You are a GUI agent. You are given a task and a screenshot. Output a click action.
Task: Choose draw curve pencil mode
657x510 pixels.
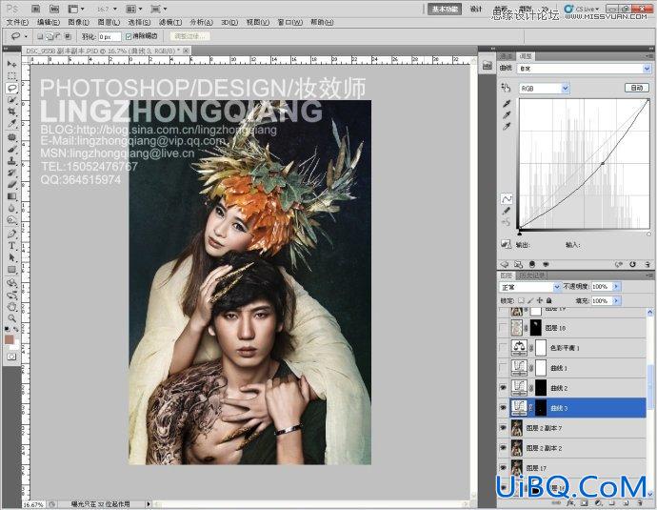(x=507, y=211)
